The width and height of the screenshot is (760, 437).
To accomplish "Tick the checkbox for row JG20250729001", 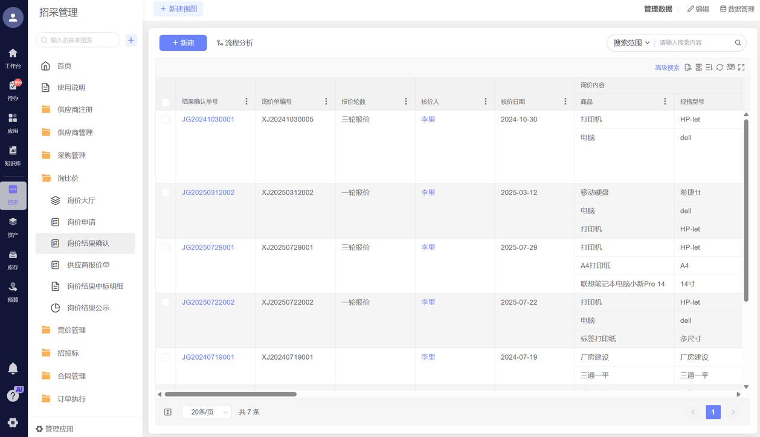I will [x=166, y=248].
